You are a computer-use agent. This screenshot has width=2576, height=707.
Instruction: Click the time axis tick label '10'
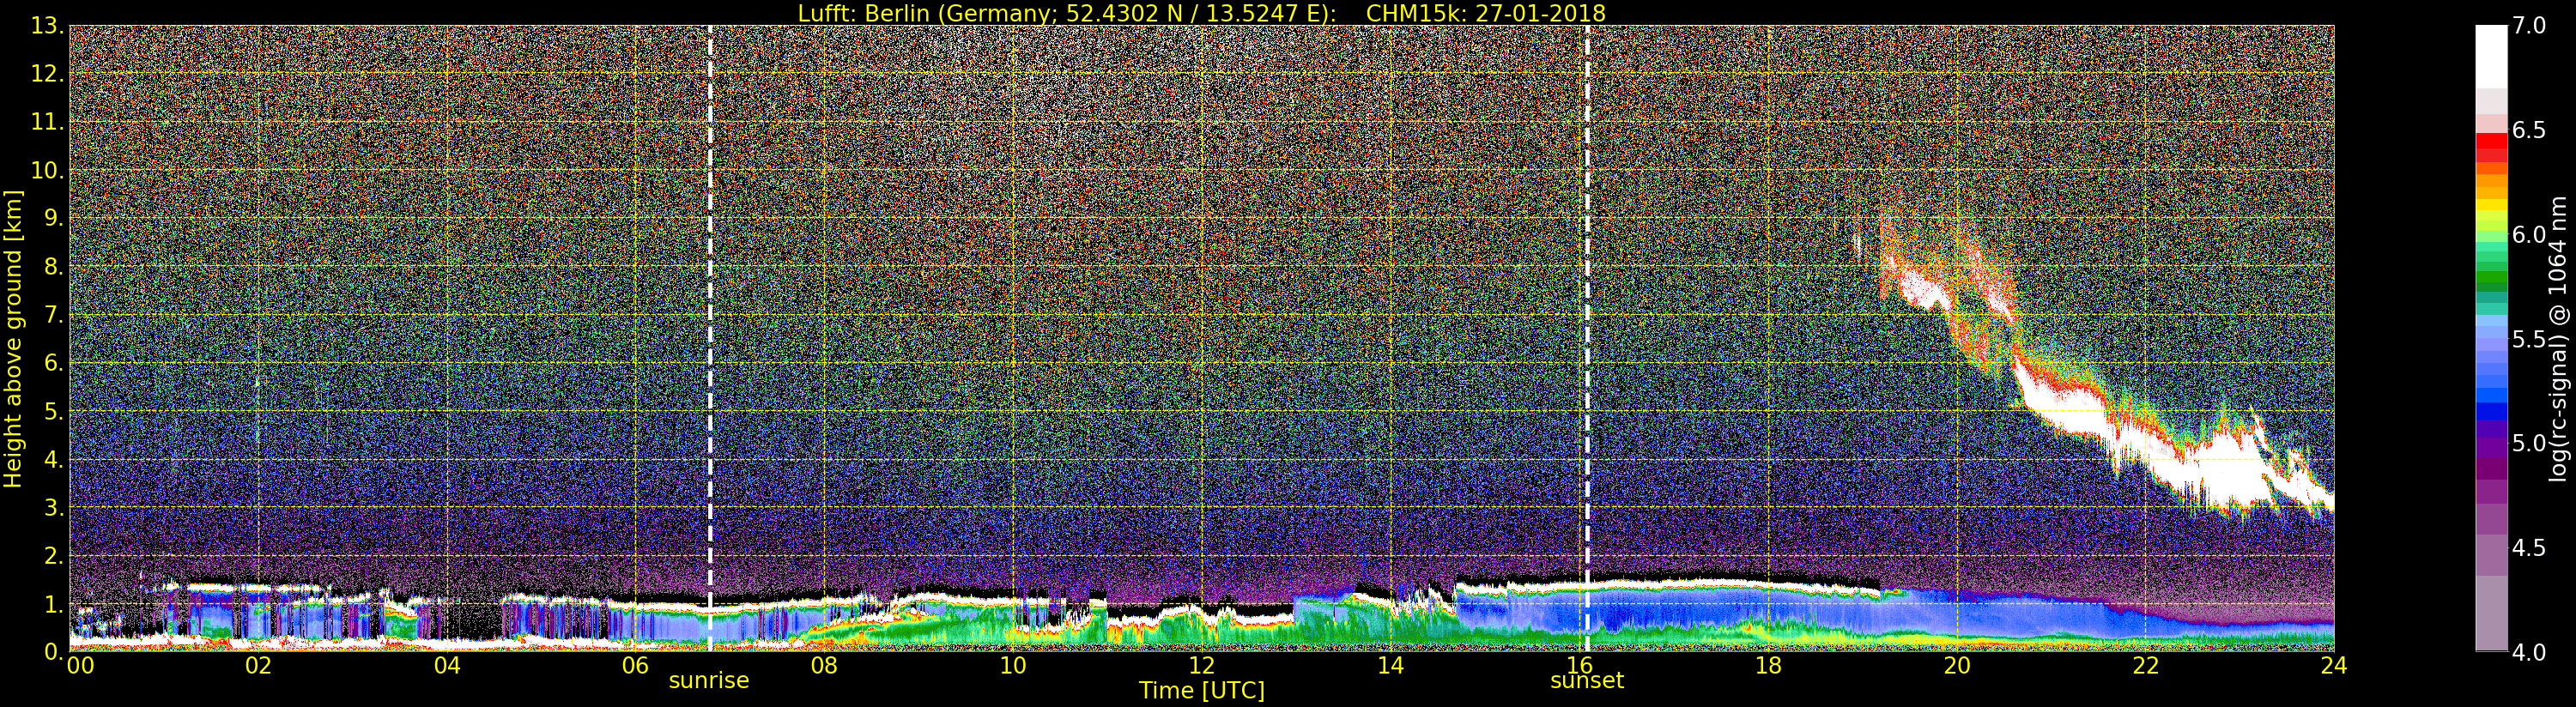point(1013,666)
